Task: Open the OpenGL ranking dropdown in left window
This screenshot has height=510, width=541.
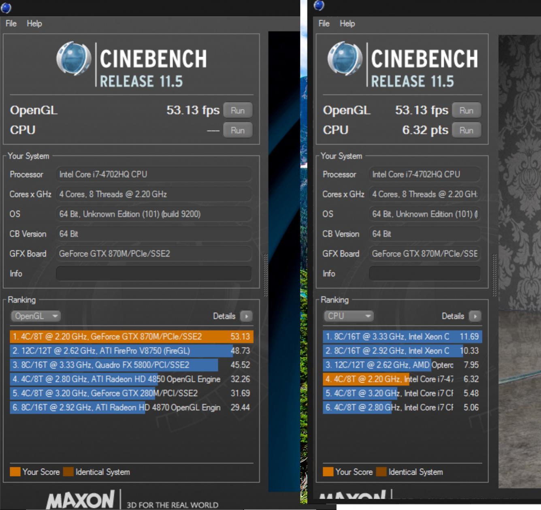Action: coord(36,316)
